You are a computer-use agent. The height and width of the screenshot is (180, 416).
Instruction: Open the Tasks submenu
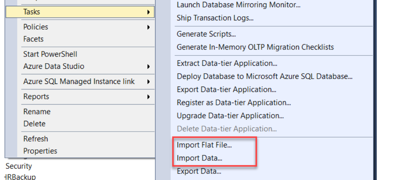pyautogui.click(x=31, y=12)
